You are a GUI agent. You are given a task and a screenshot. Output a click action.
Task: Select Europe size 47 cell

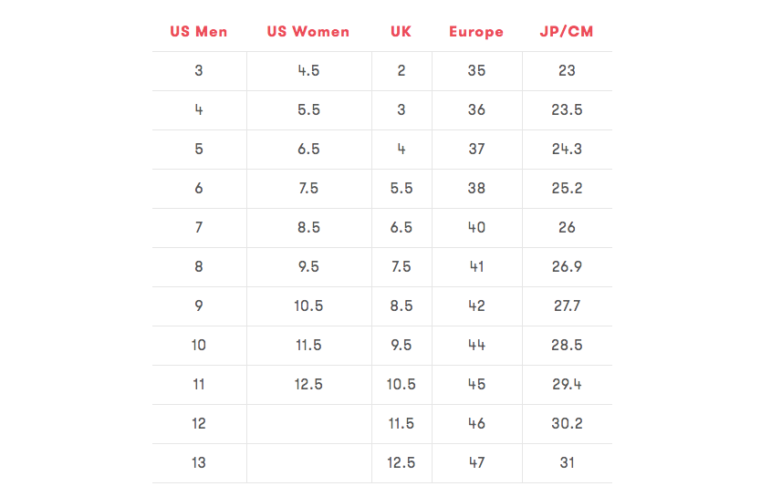[x=476, y=463]
